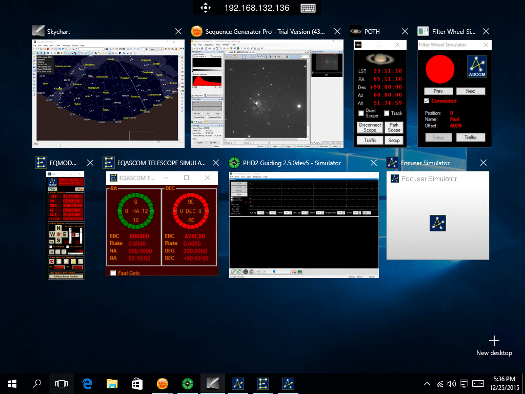Expand the hidden system tray icons chevron

427,384
